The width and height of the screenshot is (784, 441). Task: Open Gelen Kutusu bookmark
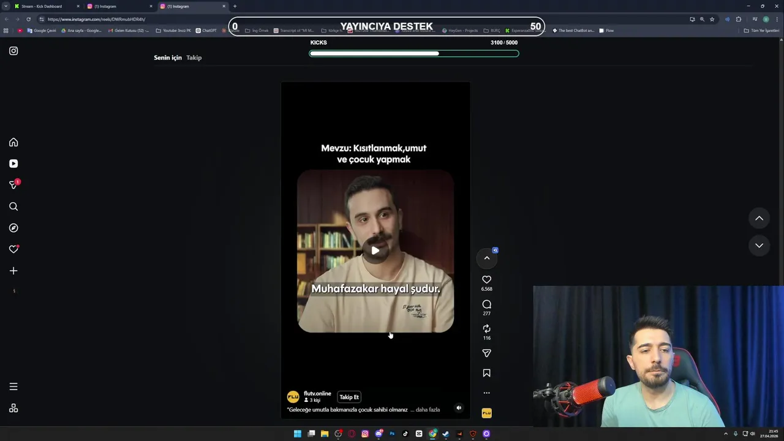pos(128,31)
